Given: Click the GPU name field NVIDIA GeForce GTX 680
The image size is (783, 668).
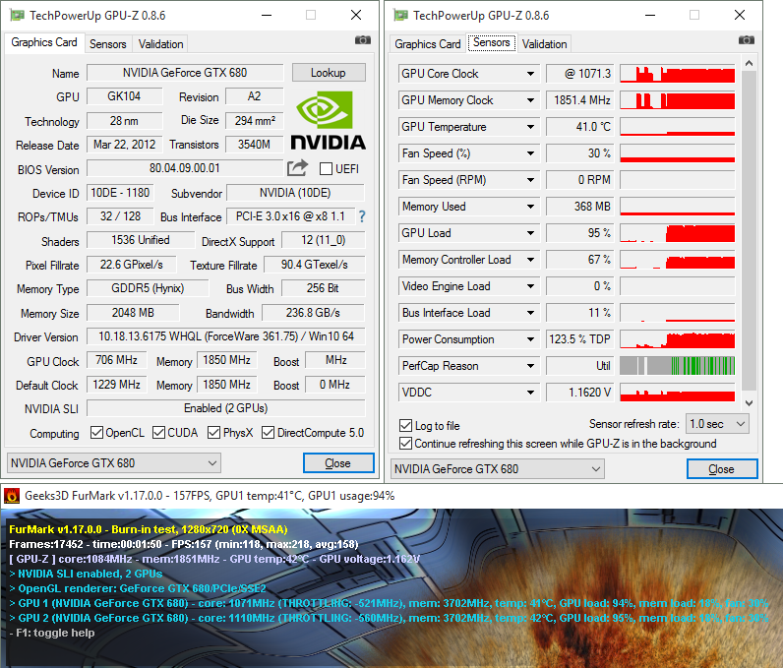Looking at the screenshot, I should pyautogui.click(x=185, y=73).
